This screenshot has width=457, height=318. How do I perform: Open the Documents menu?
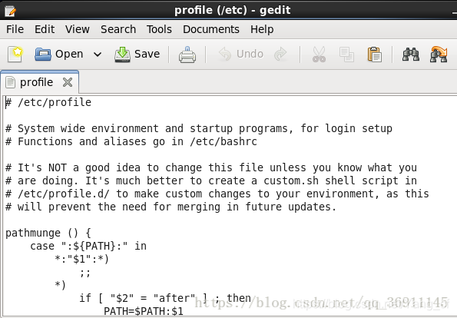click(x=211, y=29)
